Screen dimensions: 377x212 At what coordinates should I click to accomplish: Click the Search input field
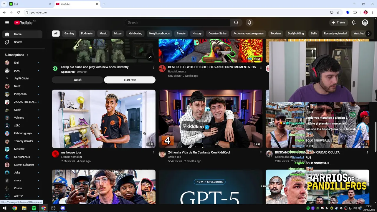coord(177,23)
